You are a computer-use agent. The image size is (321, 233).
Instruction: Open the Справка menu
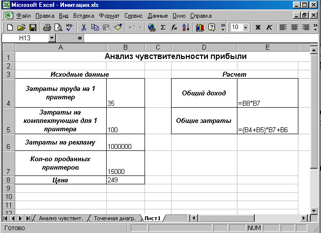(201, 16)
